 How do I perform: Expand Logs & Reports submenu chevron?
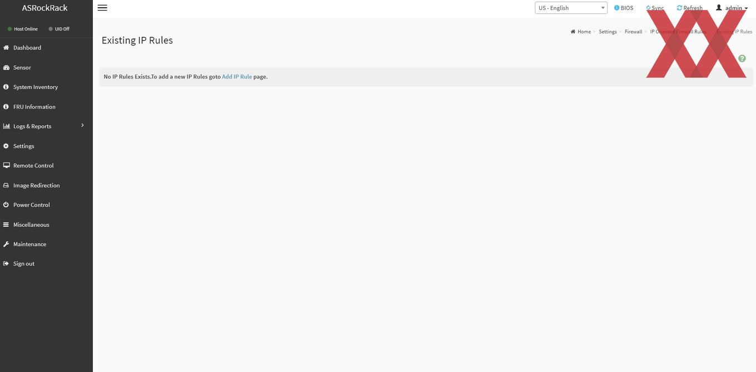click(x=82, y=126)
